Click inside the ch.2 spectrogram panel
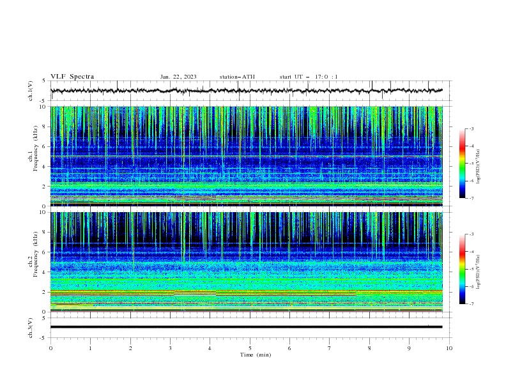 point(247,262)
